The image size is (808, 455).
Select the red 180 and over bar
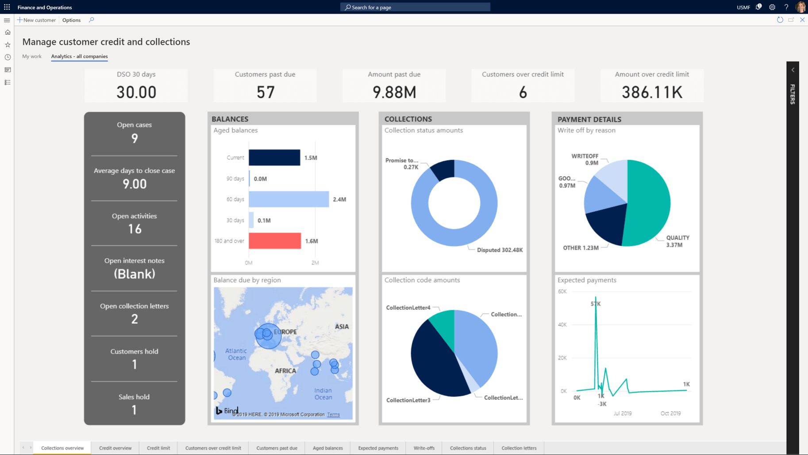tap(275, 241)
